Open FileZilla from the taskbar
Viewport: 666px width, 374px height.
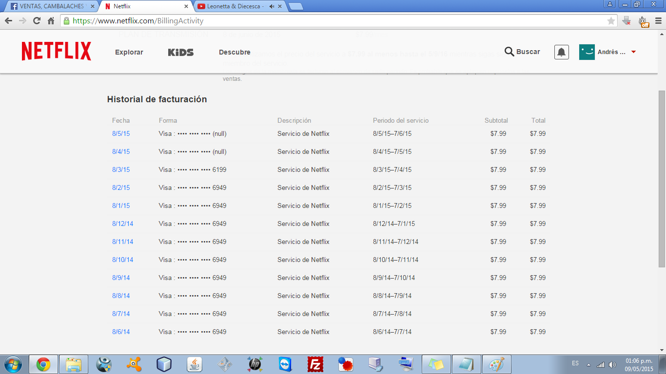click(315, 364)
